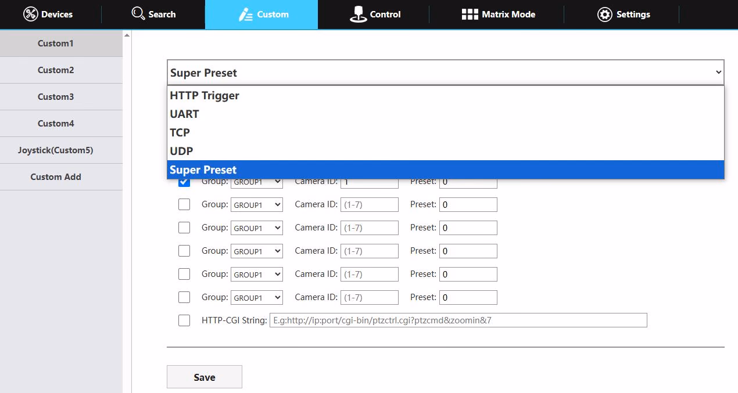Select Custom3 in the sidebar
738x393 pixels.
pyautogui.click(x=61, y=97)
